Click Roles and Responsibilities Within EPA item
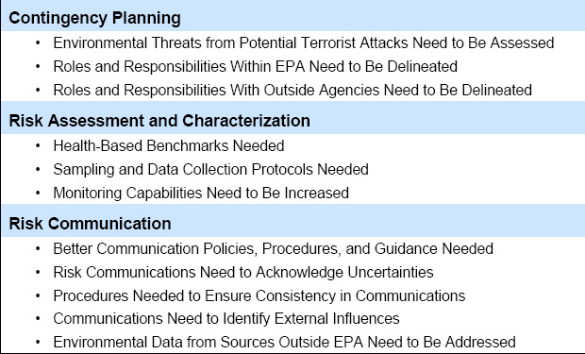Viewport: 585px width, 354px height. (x=255, y=66)
